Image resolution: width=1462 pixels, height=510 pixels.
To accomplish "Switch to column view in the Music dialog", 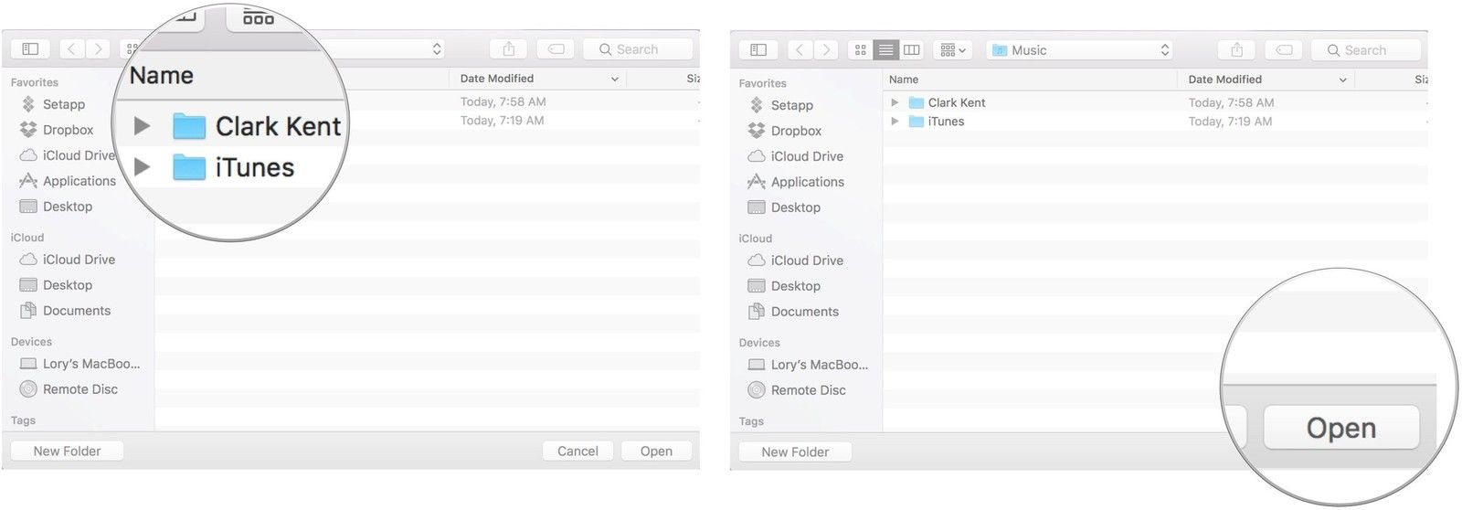I will (911, 50).
